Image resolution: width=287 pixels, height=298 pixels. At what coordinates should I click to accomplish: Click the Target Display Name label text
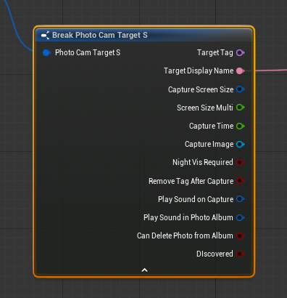pos(199,71)
